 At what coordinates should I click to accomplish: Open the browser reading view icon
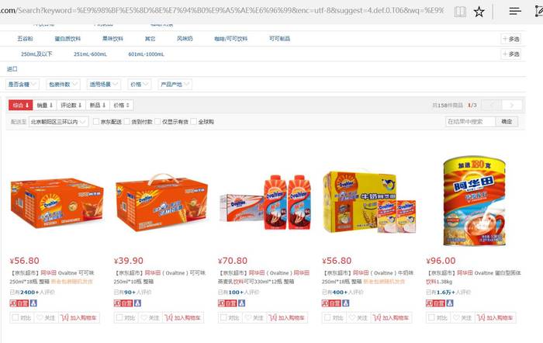tap(460, 12)
